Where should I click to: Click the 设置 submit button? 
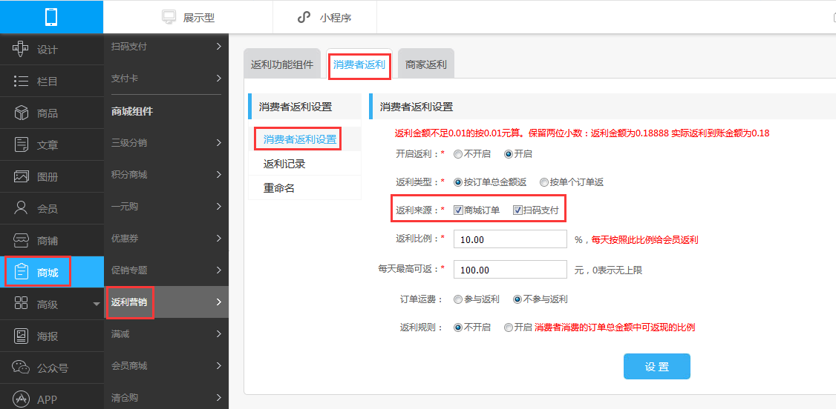[x=657, y=367]
